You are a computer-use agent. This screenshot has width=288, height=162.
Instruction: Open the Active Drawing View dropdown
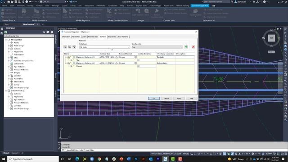[x=29, y=36]
